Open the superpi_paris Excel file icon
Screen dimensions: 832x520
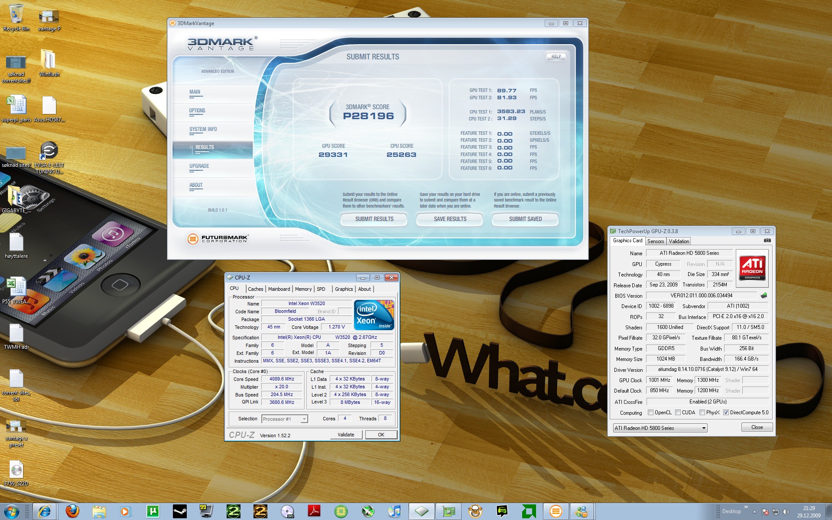tap(16, 109)
